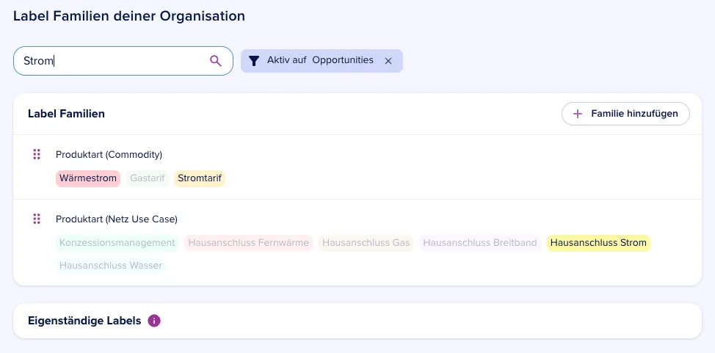Click the Hausanschluss Gas label
The height and width of the screenshot is (353, 715).
[x=366, y=243]
